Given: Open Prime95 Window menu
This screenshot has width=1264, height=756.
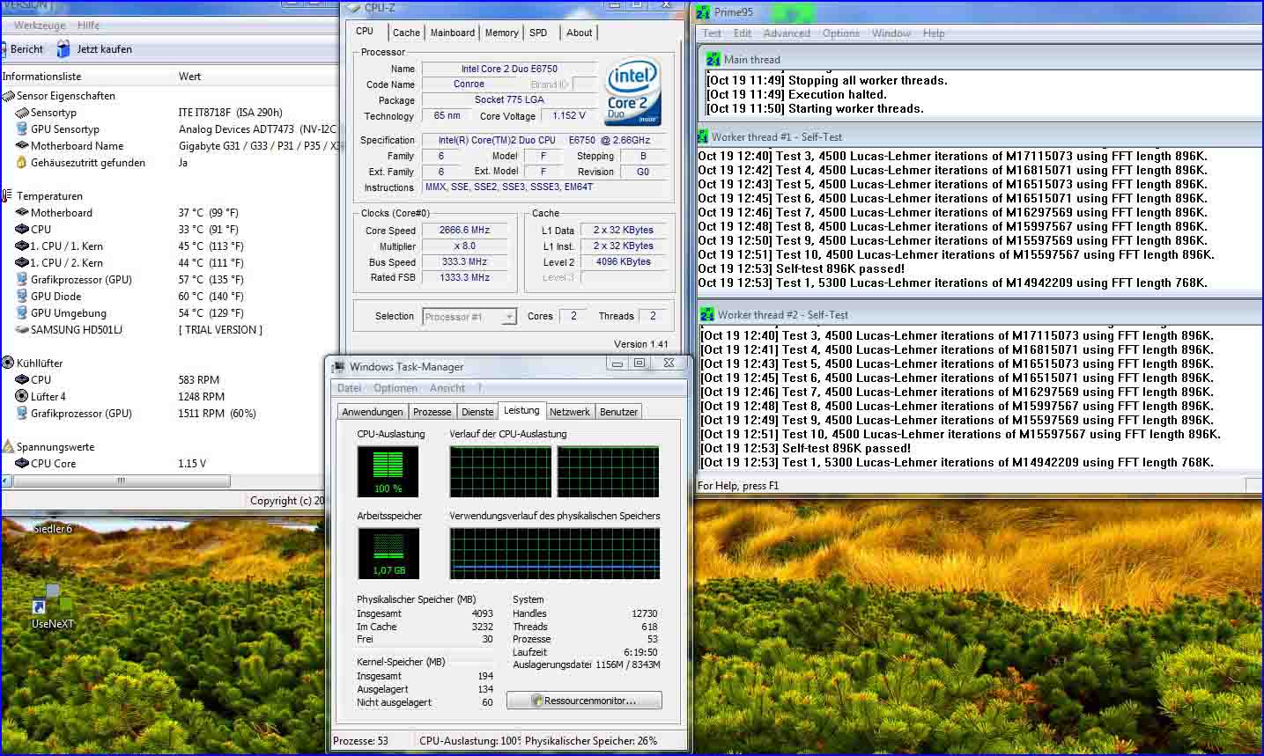Looking at the screenshot, I should [x=891, y=33].
